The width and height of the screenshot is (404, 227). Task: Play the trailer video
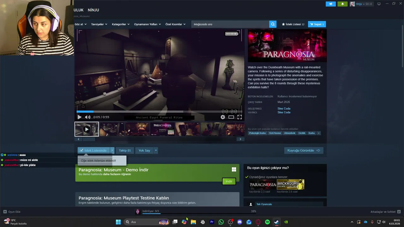[x=80, y=117]
